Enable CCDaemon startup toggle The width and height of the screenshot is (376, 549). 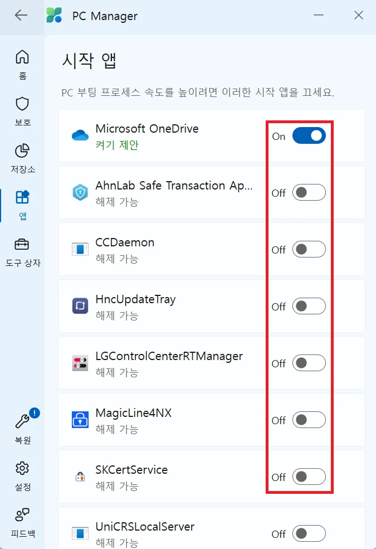point(309,249)
